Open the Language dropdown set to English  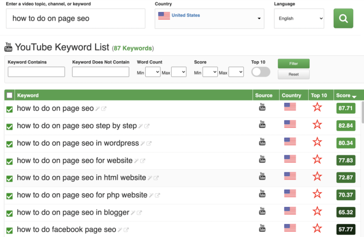pos(299,18)
